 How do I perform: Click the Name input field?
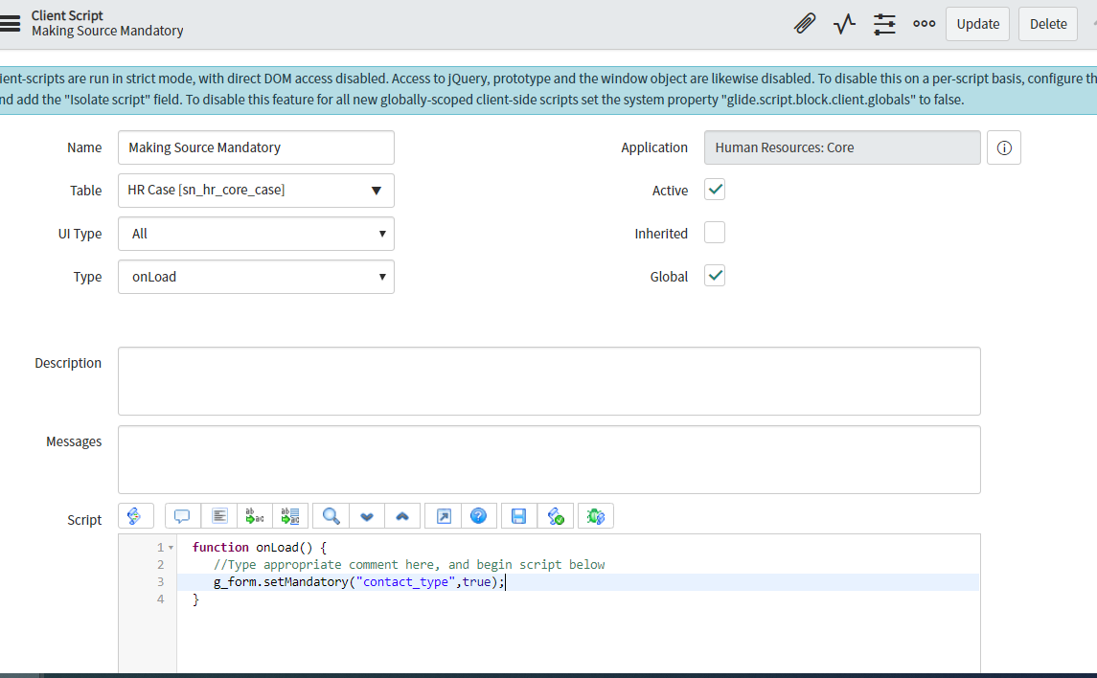(256, 147)
